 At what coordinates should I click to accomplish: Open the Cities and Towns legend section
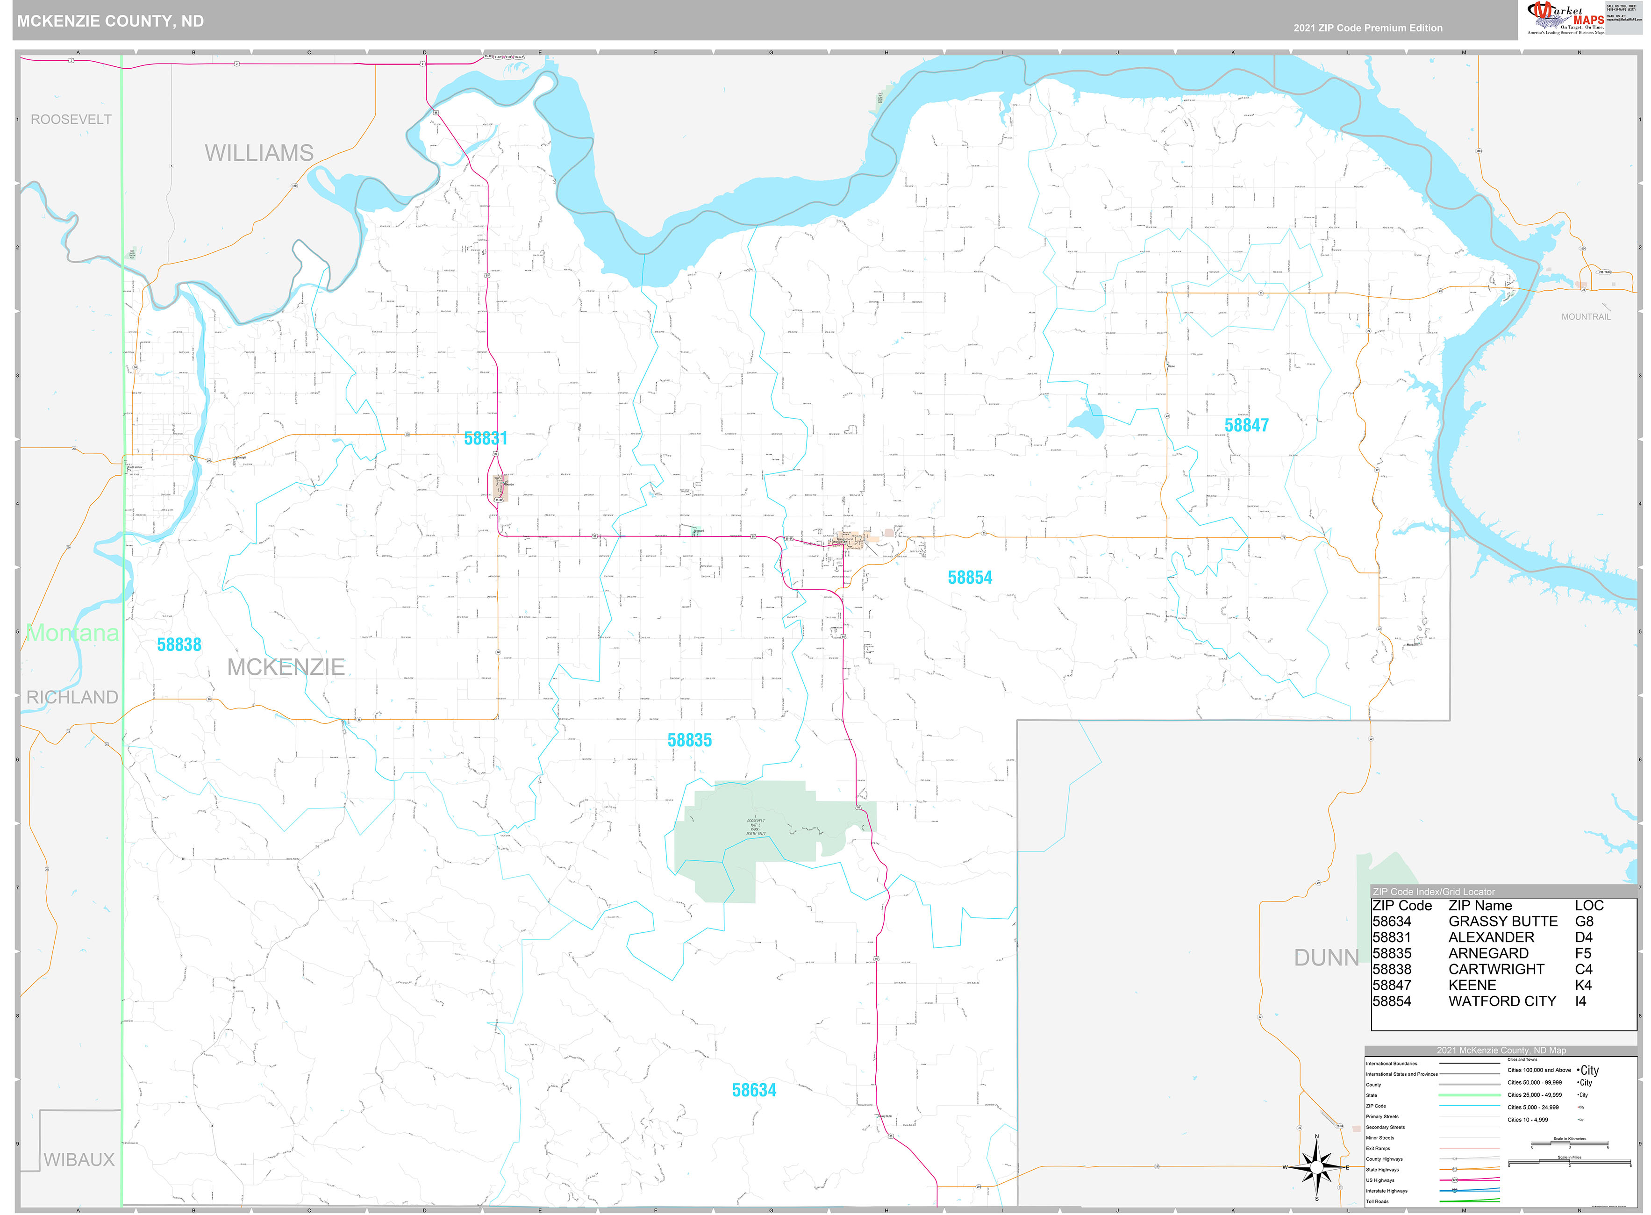click(x=1522, y=1060)
